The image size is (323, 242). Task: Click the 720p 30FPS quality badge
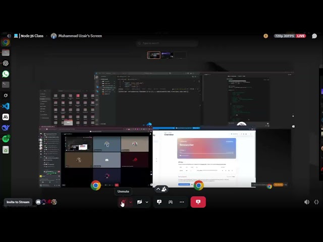tap(285, 36)
